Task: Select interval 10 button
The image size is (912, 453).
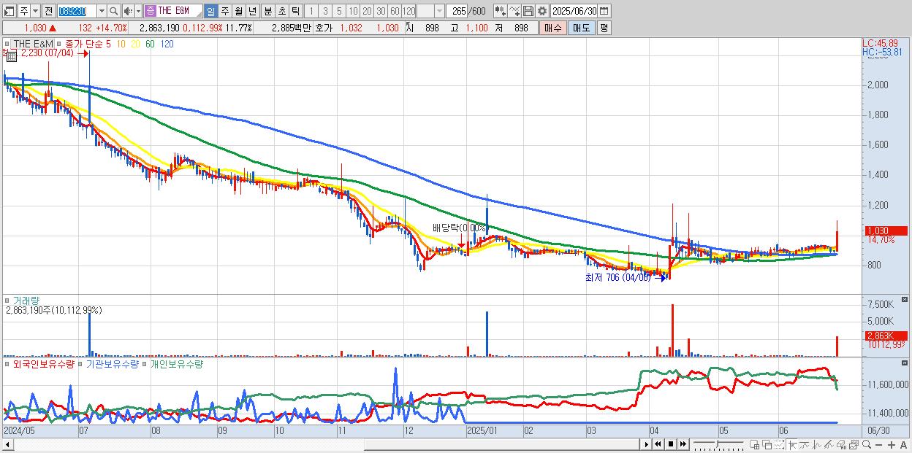Action: [x=353, y=11]
